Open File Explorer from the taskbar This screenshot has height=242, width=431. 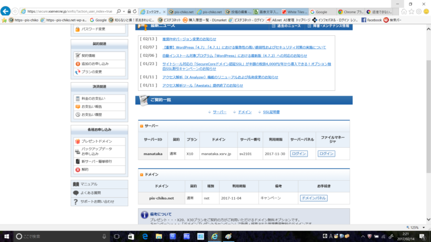159,236
